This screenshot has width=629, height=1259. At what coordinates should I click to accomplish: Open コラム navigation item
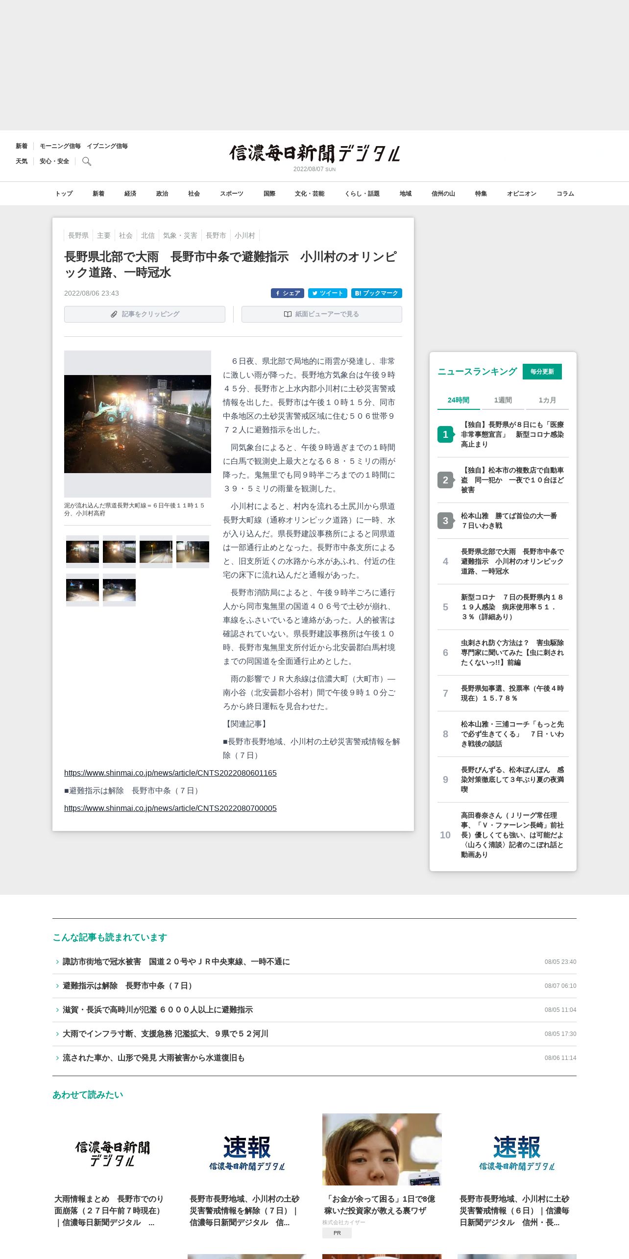tap(565, 194)
